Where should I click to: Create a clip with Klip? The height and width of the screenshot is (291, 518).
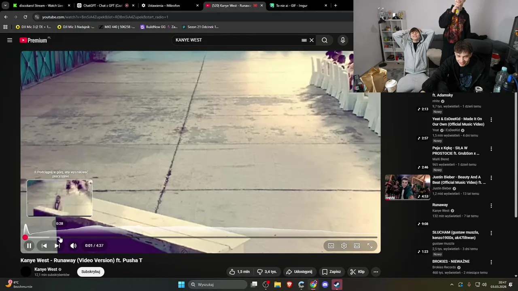click(357, 272)
